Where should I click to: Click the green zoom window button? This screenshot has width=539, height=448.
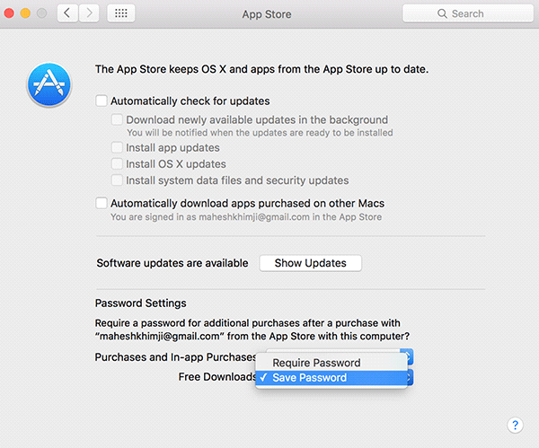coord(43,13)
